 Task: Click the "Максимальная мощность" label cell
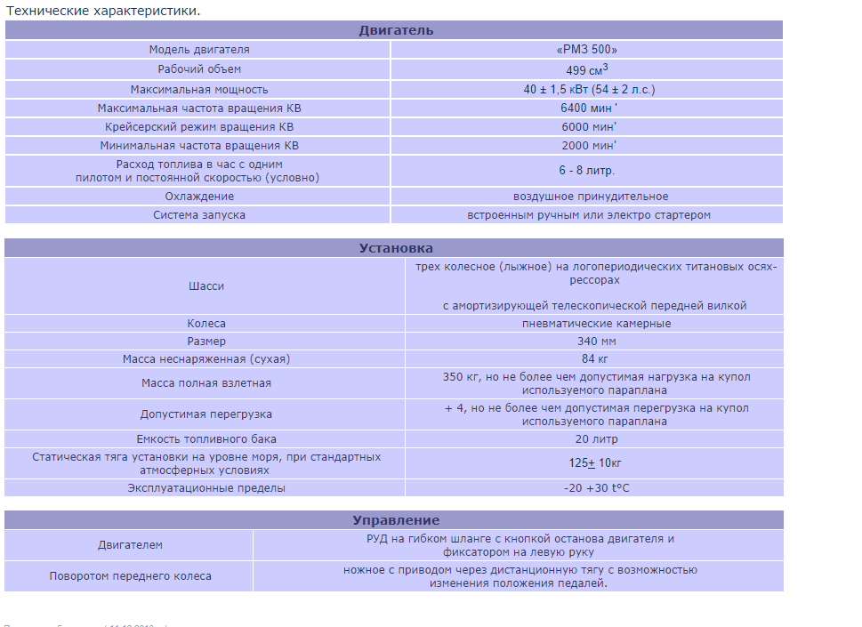[x=199, y=90]
